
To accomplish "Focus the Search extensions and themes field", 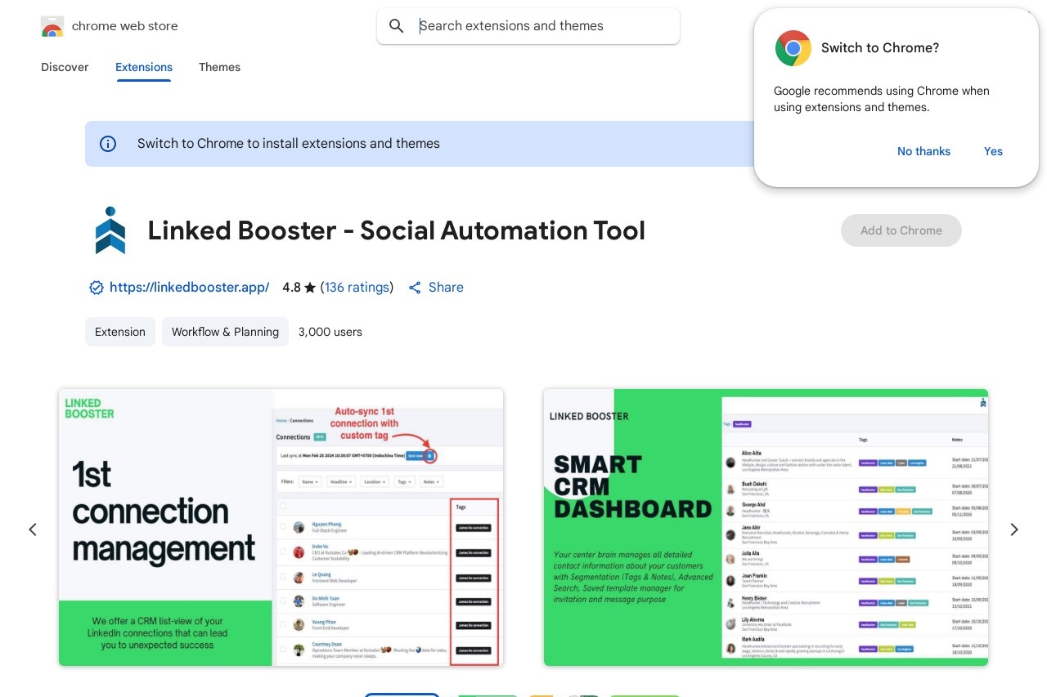I will point(528,26).
